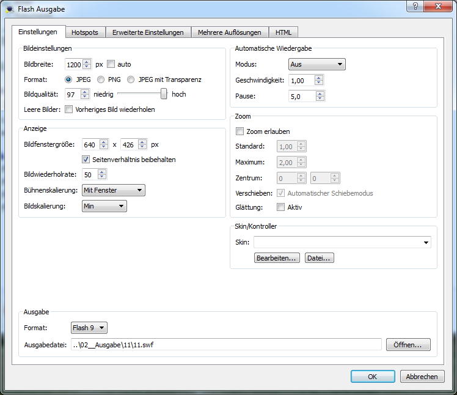
Task: Increase Bildbreite with up arrow
Action: (x=87, y=61)
